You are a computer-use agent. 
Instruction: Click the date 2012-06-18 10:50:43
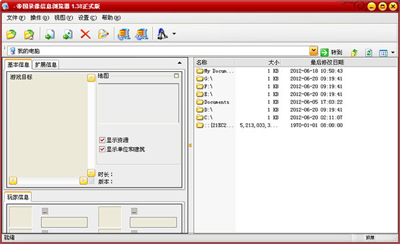pos(316,71)
